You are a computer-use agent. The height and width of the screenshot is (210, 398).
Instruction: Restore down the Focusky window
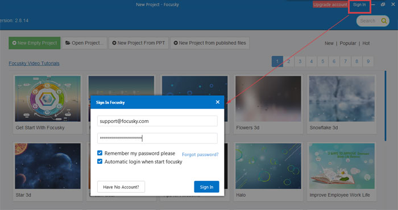383,5
